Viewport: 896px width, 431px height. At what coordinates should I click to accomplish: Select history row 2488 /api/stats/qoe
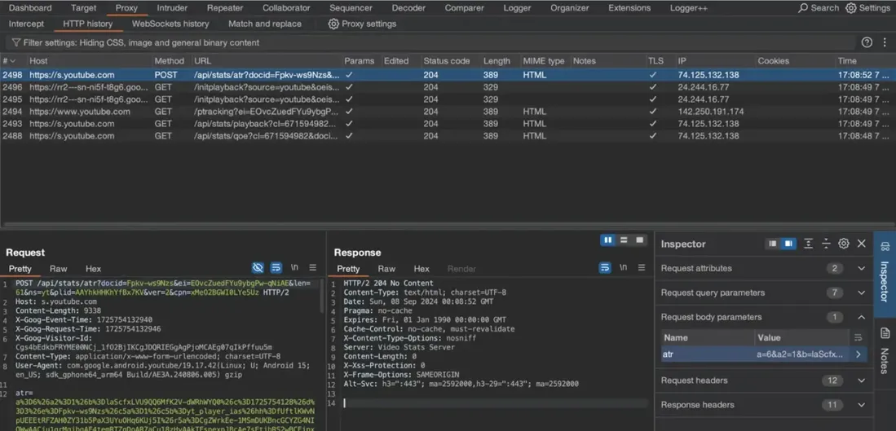point(448,136)
